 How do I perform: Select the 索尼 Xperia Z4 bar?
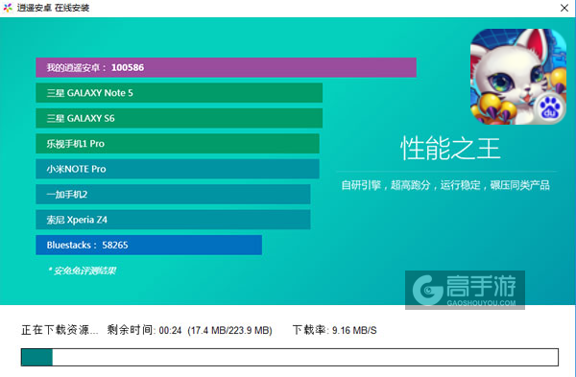pyautogui.click(x=173, y=220)
